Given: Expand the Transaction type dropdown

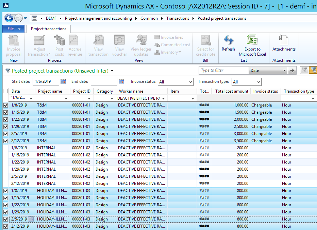Looking at the screenshot, I should pyautogui.click(x=258, y=82).
